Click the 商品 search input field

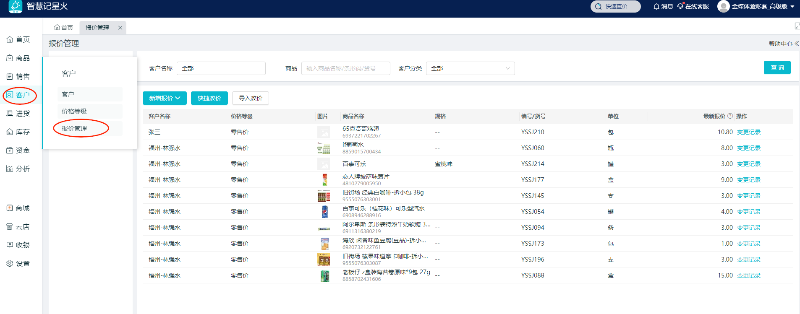(x=346, y=68)
